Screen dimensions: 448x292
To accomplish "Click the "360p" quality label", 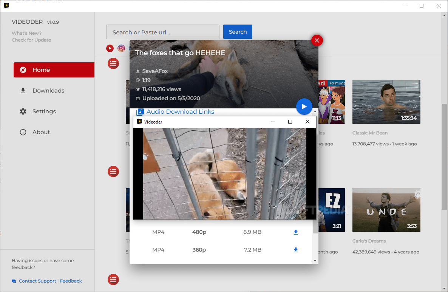I will pyautogui.click(x=199, y=250).
